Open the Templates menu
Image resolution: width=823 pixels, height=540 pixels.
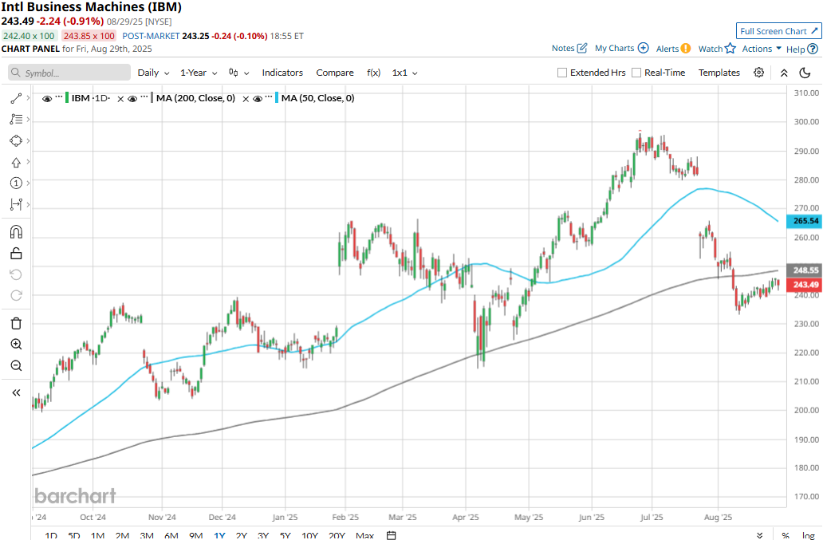pos(719,73)
